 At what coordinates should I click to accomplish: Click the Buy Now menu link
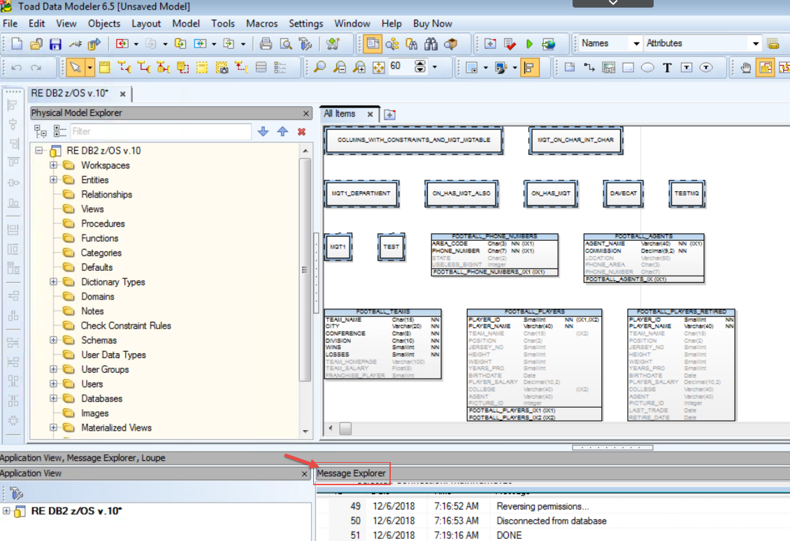coord(432,24)
